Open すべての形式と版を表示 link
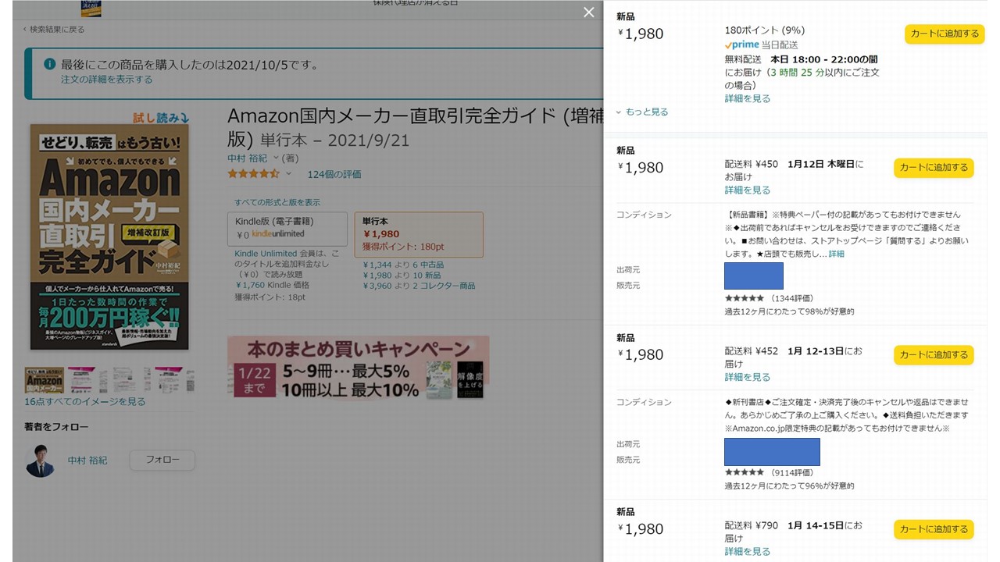 277,202
